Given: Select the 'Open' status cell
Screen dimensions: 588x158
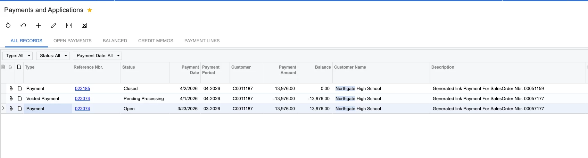Looking at the screenshot, I should coord(145,108).
